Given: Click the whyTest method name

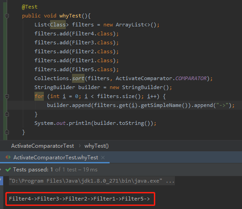Looking at the screenshot, I should tap(70, 16).
